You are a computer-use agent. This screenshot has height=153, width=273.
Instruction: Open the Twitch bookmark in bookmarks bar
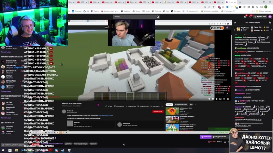click(95, 11)
